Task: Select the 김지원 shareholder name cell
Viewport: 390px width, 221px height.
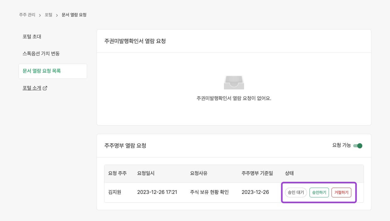Action: tap(115, 192)
